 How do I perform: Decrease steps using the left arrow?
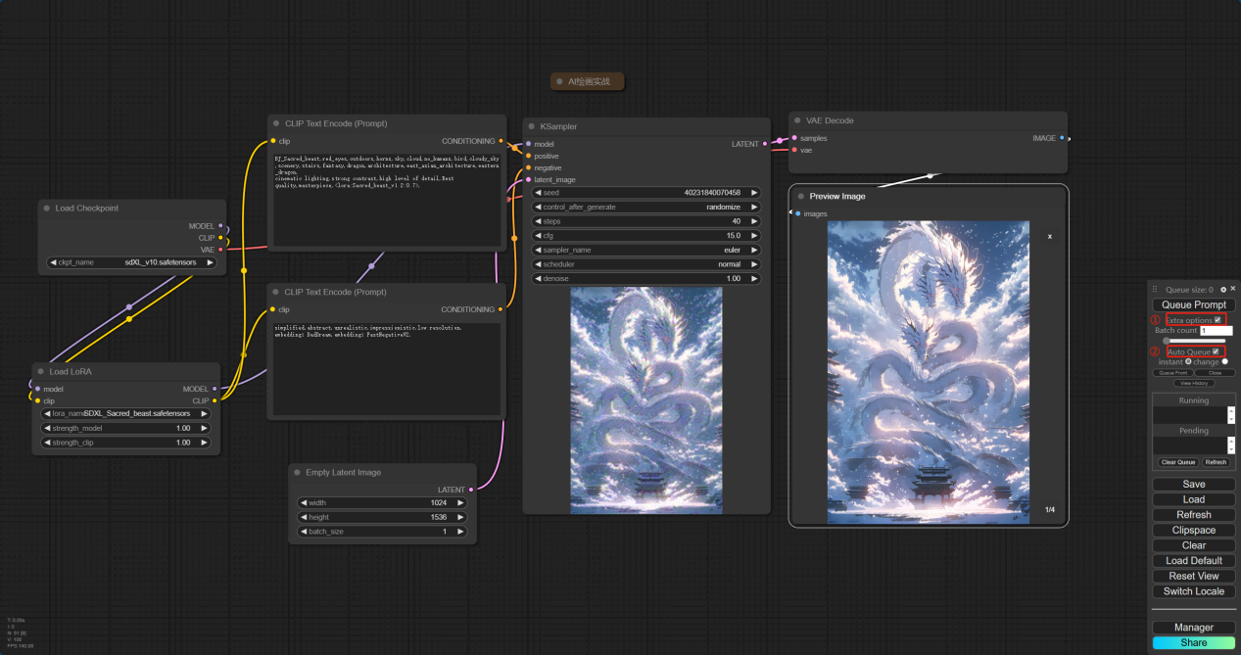pos(539,221)
